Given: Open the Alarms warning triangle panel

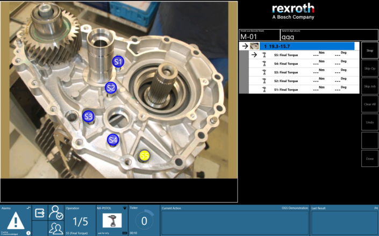Looking at the screenshot, I should pos(16,220).
